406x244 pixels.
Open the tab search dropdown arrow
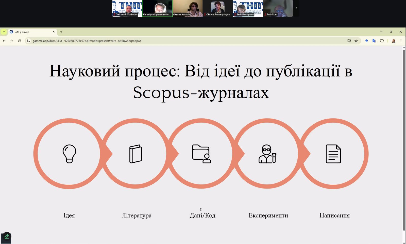point(3,32)
